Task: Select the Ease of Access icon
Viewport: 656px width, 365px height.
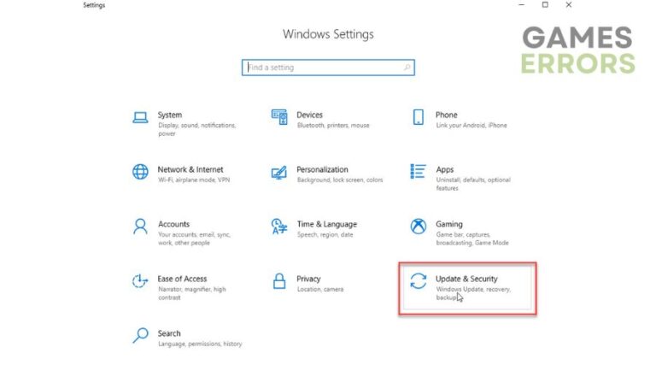Action: coord(140,281)
